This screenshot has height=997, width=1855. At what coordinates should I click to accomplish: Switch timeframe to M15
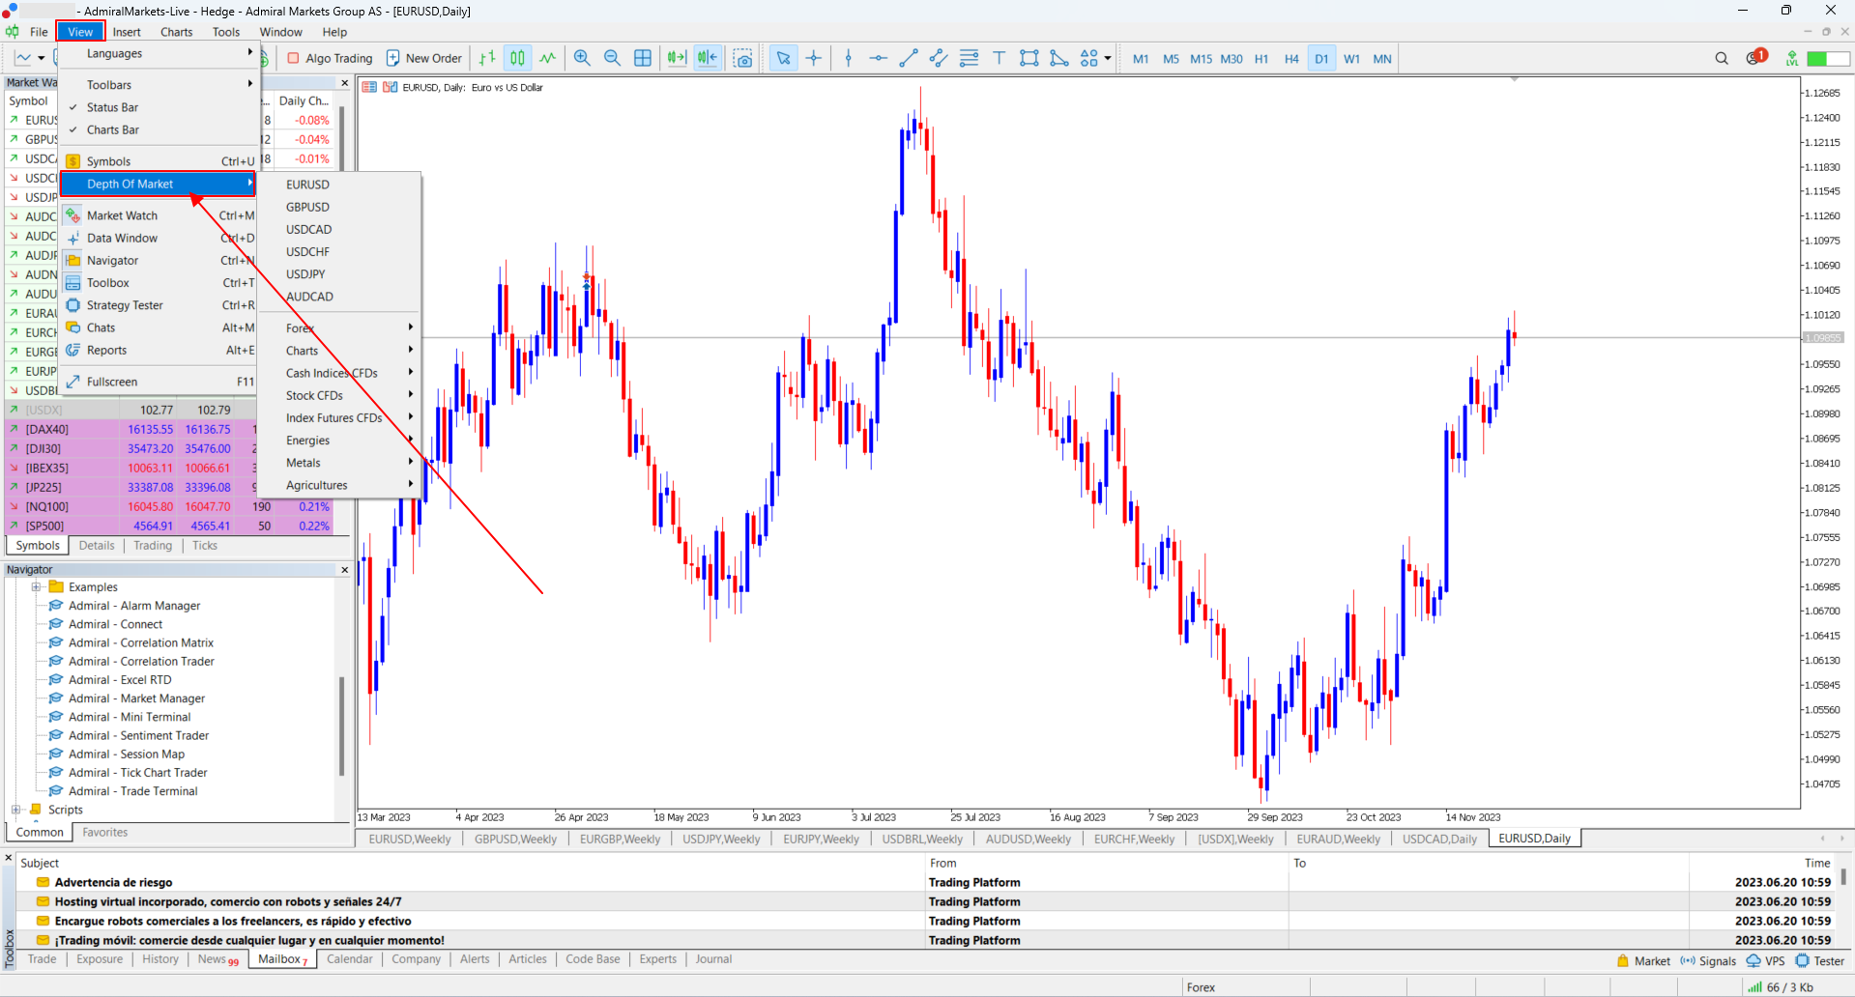[1201, 59]
